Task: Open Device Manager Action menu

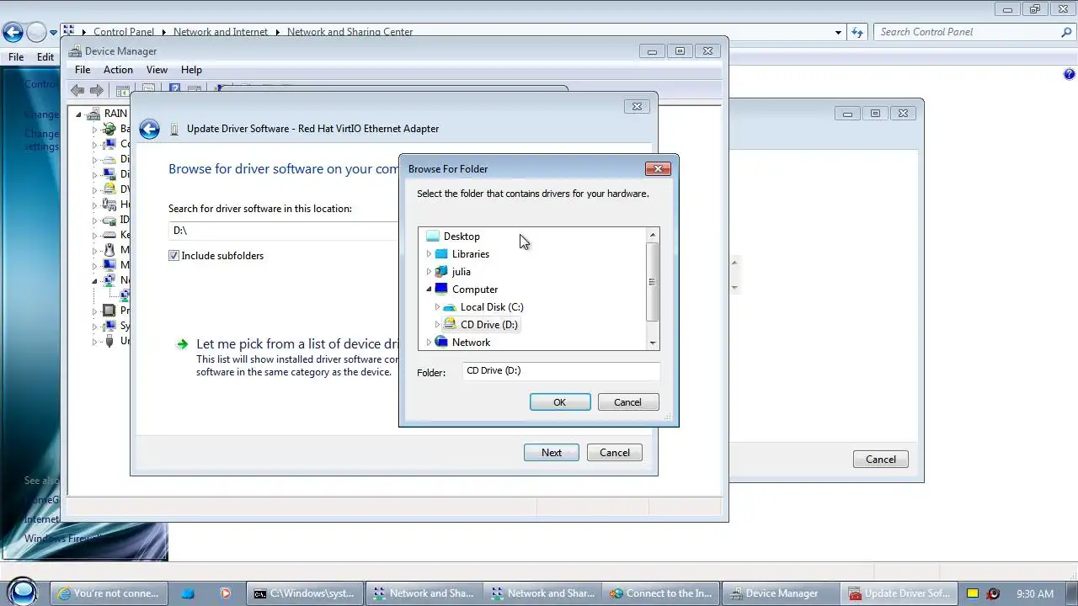Action: pyautogui.click(x=118, y=70)
